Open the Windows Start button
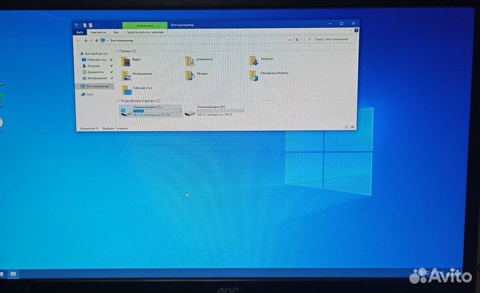 pos(2,273)
